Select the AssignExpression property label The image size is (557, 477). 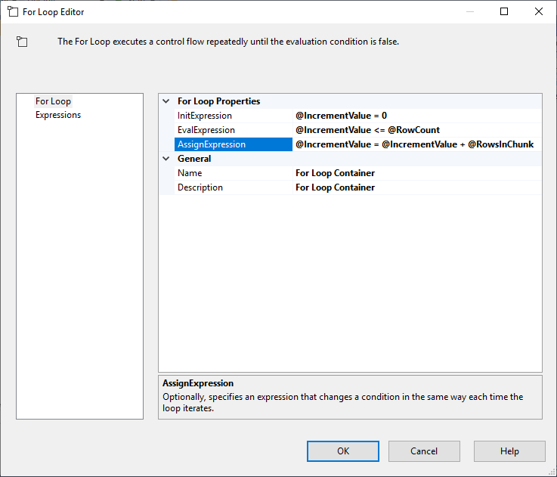tap(211, 144)
